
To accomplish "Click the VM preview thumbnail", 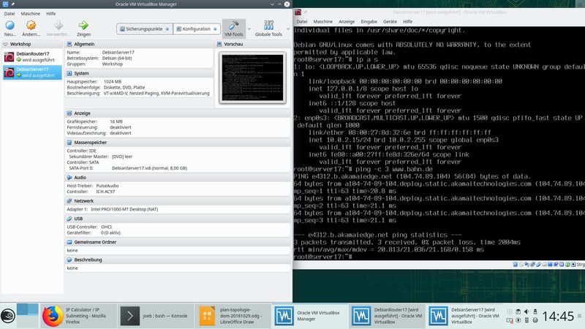I will pos(252,77).
